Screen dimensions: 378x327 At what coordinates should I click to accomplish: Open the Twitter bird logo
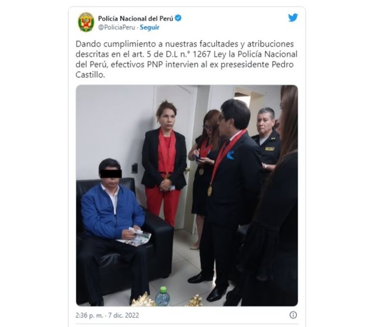coord(293,17)
